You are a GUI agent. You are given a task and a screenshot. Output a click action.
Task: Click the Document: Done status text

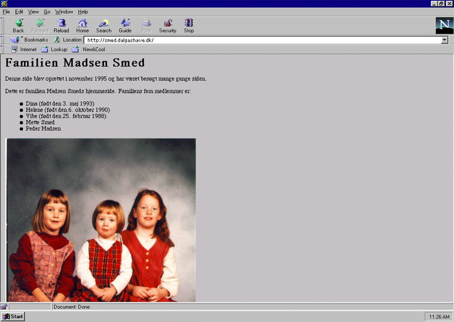(71, 307)
